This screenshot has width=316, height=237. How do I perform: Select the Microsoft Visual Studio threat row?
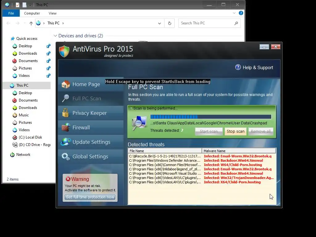[202, 173]
